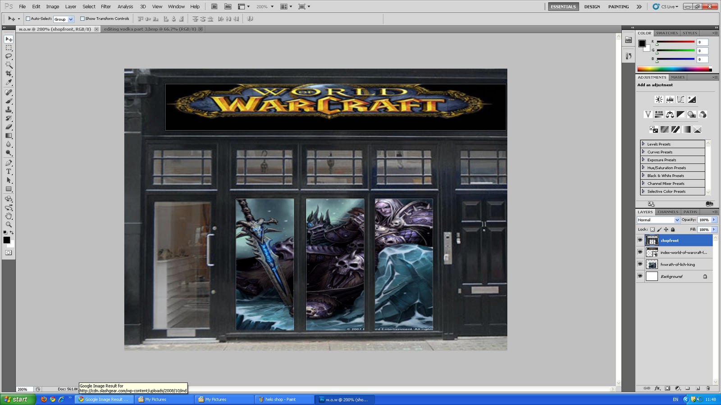Switch to the Painting workspace
This screenshot has height=405, width=721.
618,7
